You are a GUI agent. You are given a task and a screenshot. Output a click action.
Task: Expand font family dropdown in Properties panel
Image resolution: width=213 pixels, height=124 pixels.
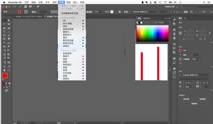click(210, 75)
